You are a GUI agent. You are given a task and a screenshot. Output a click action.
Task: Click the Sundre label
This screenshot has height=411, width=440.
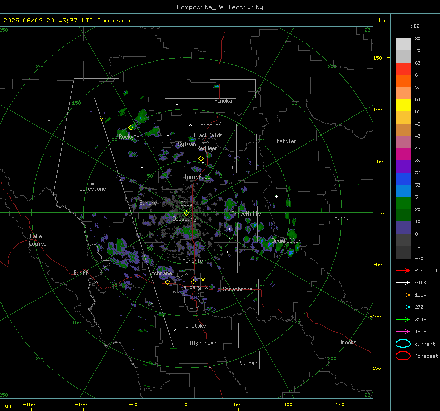tap(149, 203)
